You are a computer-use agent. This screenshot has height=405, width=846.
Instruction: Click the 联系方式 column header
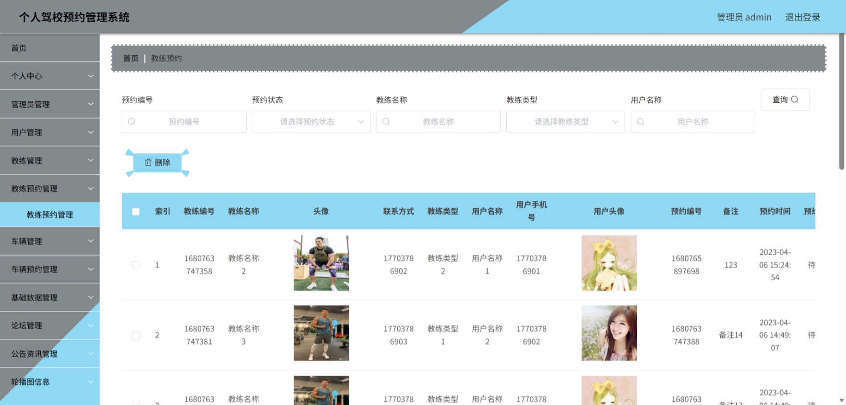coord(398,211)
